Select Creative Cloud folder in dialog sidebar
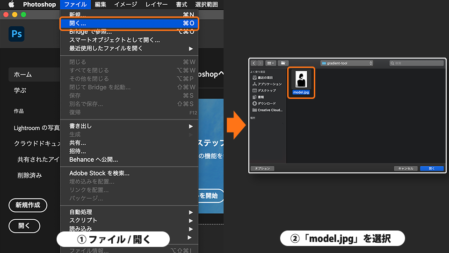 (267, 110)
